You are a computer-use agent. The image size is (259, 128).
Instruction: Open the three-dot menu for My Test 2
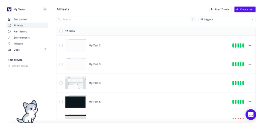(x=250, y=45)
